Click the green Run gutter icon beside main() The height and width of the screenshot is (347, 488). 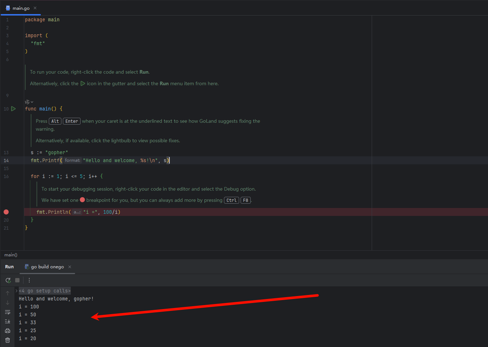[x=13, y=109]
